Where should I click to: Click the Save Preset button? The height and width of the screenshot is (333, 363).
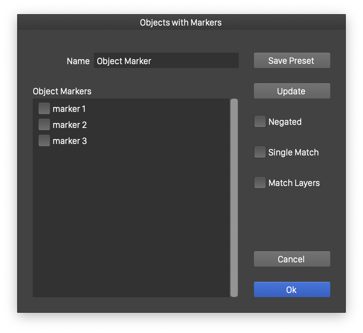[x=292, y=61]
